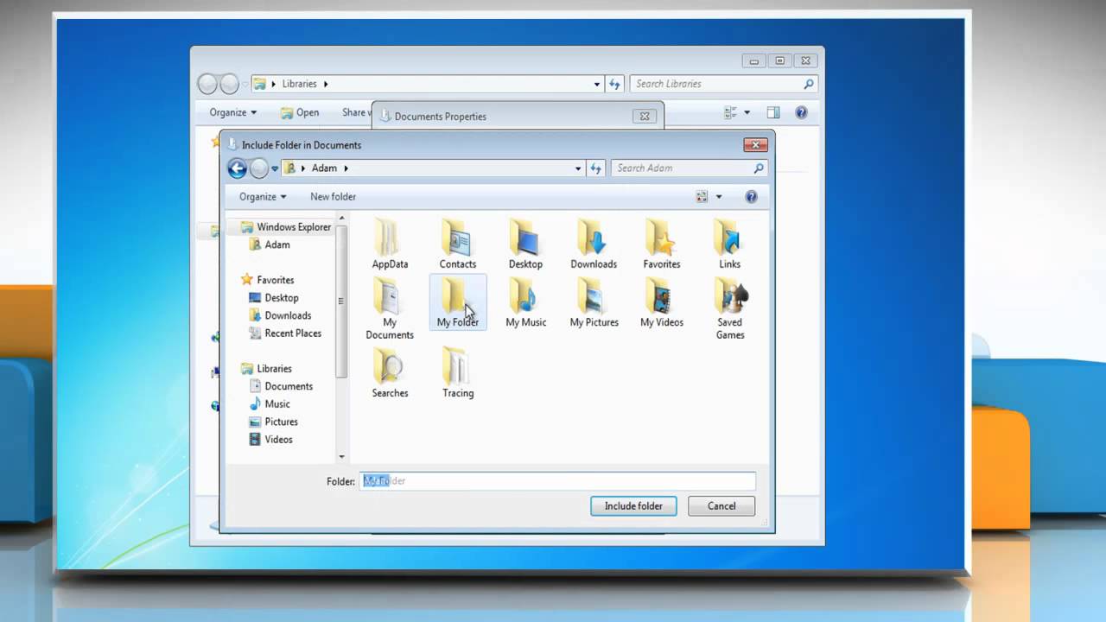Toggle preview pane in Libraries window
Screen dimensions: 1106x622
pos(773,112)
